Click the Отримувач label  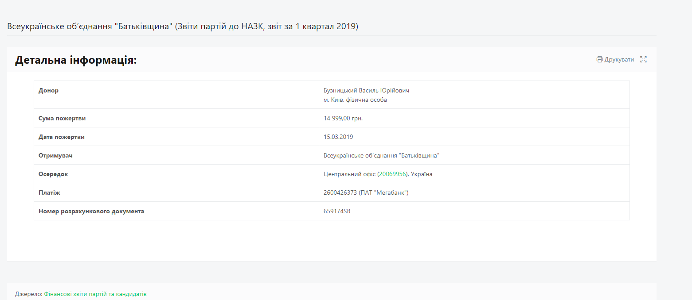tap(55, 156)
